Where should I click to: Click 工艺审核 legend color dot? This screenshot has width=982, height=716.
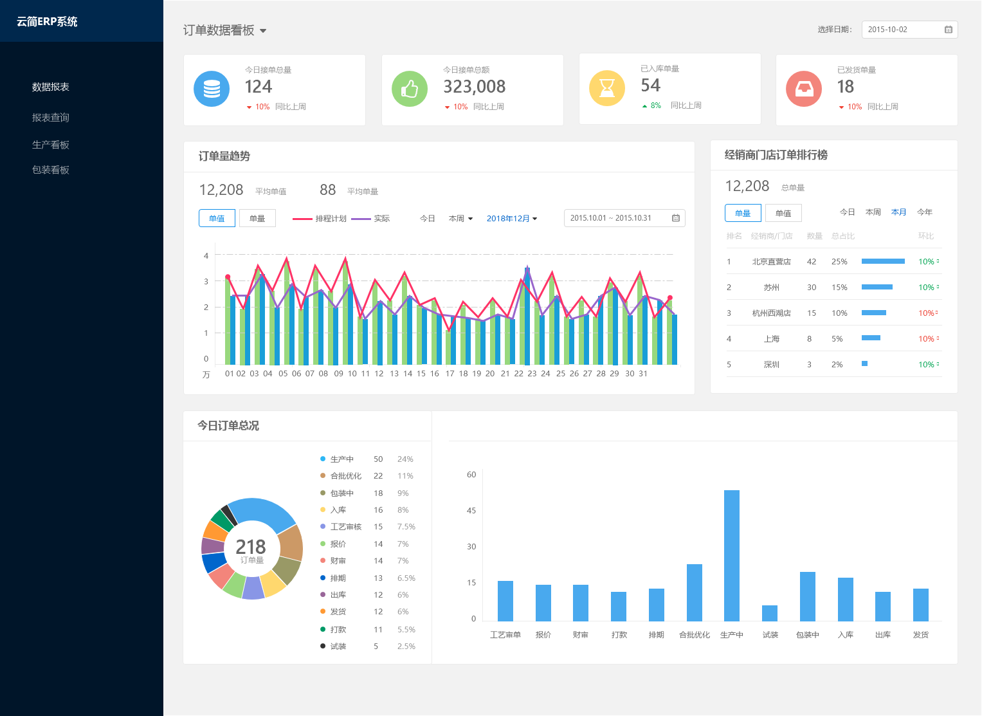coord(323,526)
